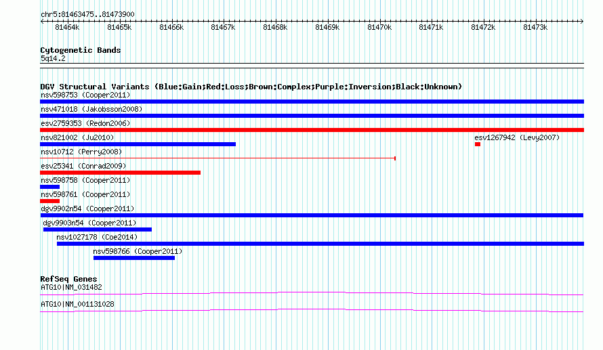Click the nsv10712 (Perry2008) label
603x350 pixels.
click(81, 152)
